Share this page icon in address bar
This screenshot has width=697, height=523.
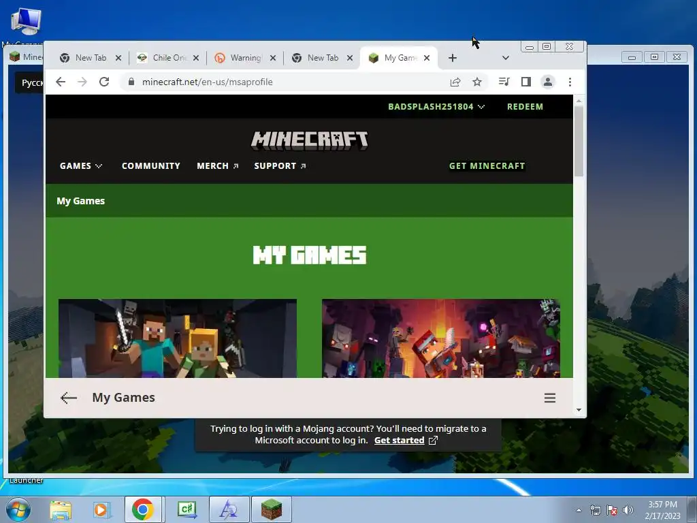click(x=455, y=82)
